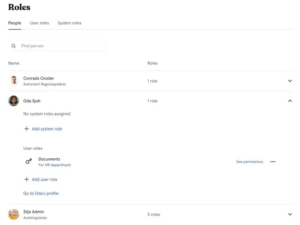Click '1 role' in Oda Sjoh's row
This screenshot has height=225, width=300.
pos(153,101)
